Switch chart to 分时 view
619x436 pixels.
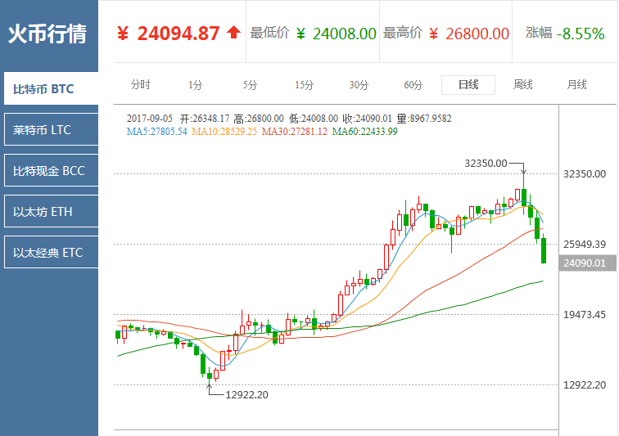(x=141, y=85)
